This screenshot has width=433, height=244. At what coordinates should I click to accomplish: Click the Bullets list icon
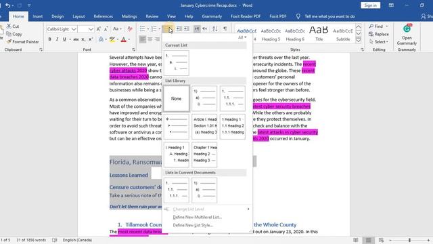coord(142,28)
